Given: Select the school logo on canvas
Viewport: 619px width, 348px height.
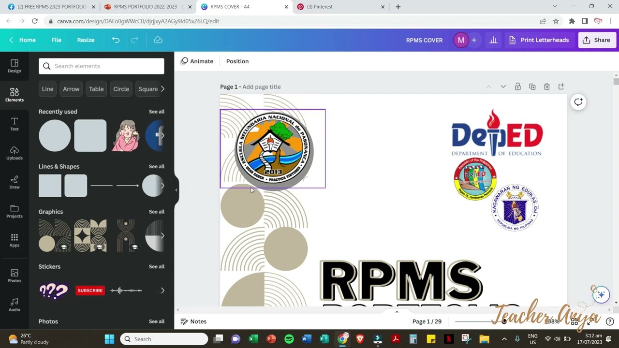Looking at the screenshot, I should click(274, 149).
